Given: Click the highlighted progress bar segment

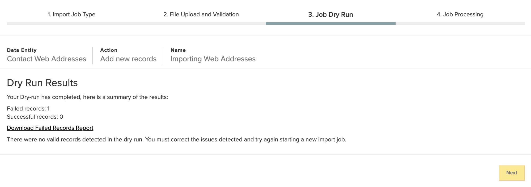Looking at the screenshot, I should 330,24.
